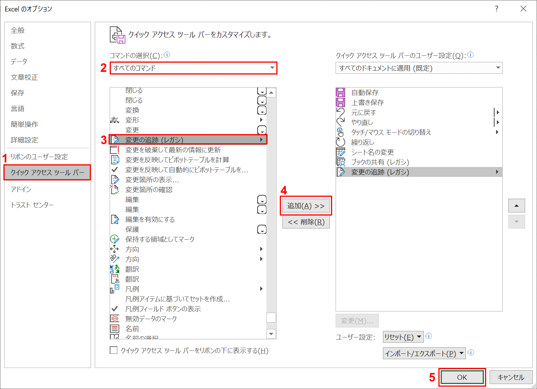
Task: Select the タッチ/マウス モードの切り替え icon
Action: (341, 132)
